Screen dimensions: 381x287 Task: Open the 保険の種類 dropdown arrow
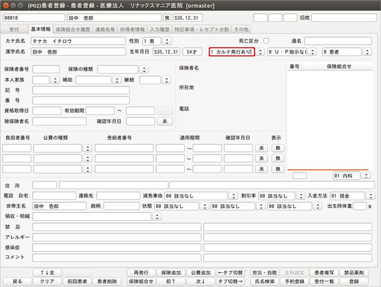[x=144, y=69]
